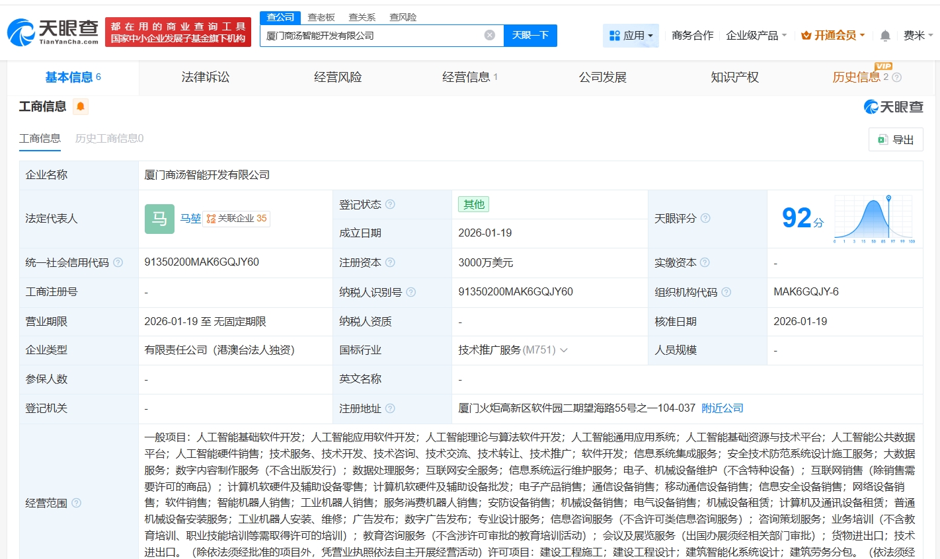The width and height of the screenshot is (940, 559).
Task: Click help icon beside 统一社会信用代码
Action: 118,262
